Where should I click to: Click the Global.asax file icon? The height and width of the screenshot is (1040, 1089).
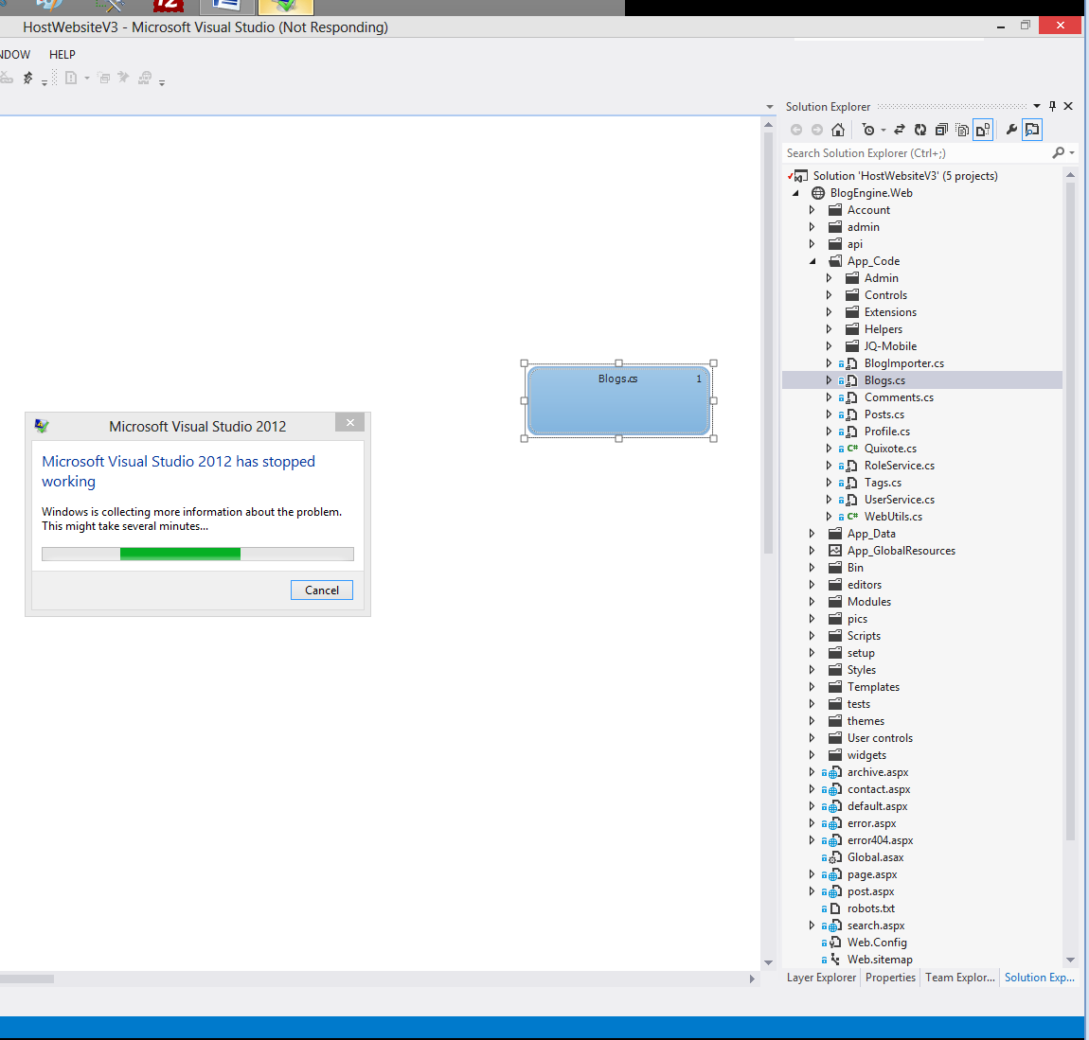pos(835,857)
